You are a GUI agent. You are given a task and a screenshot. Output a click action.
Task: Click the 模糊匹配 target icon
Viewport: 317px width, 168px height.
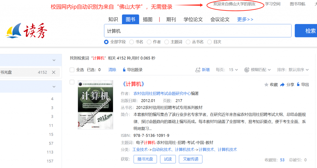pos(247,70)
